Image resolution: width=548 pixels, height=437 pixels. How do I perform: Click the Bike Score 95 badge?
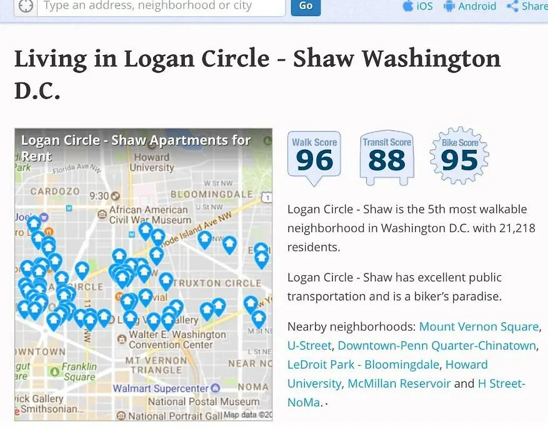pyautogui.click(x=459, y=155)
